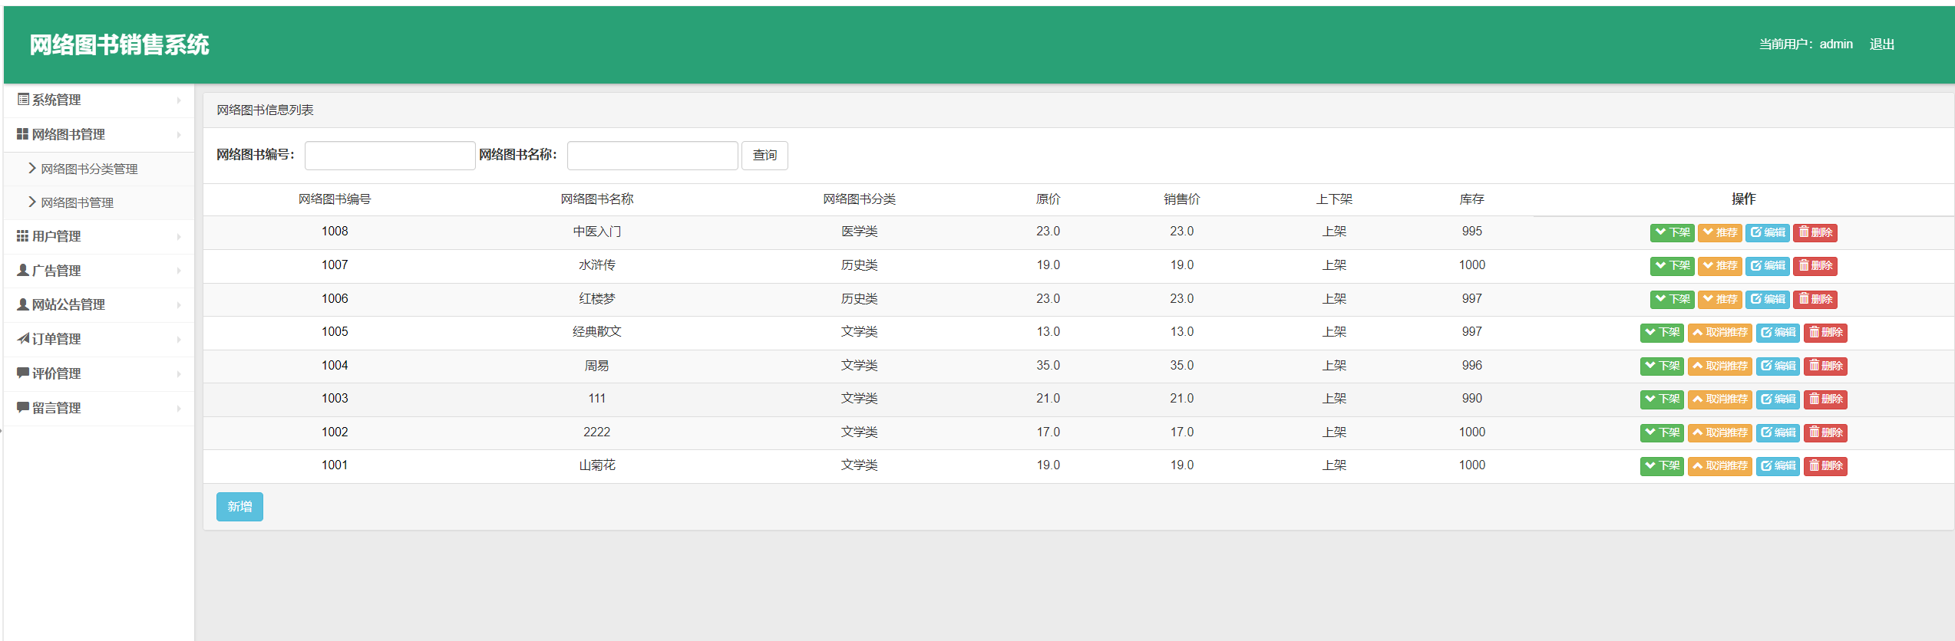This screenshot has height=641, width=1955.
Task: Open the 网络图书分类管理 submenu item
Action: point(89,169)
